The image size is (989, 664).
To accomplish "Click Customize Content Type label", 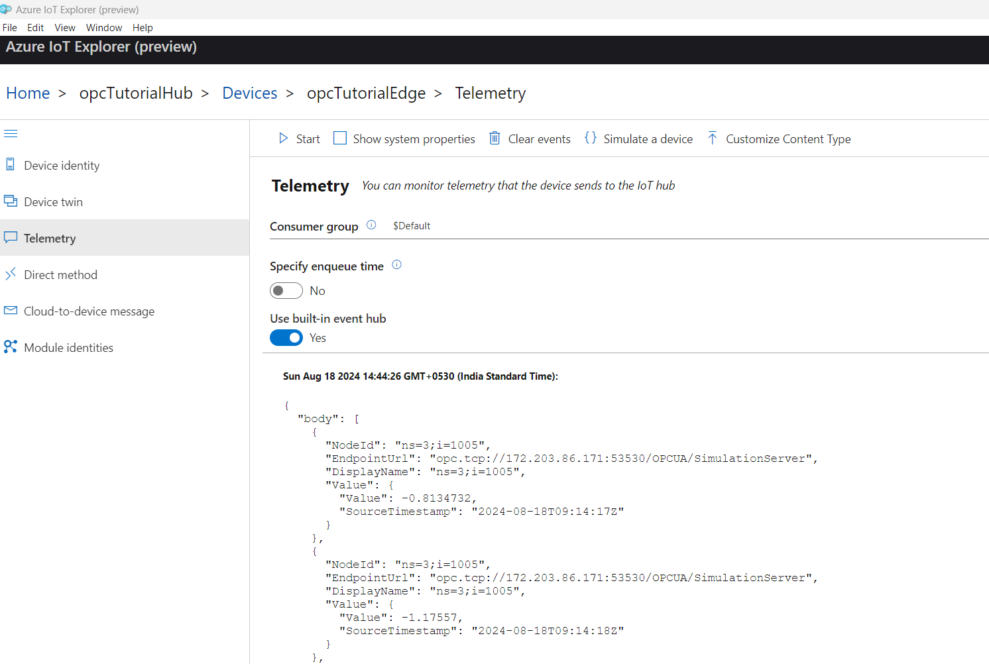I will pos(788,139).
